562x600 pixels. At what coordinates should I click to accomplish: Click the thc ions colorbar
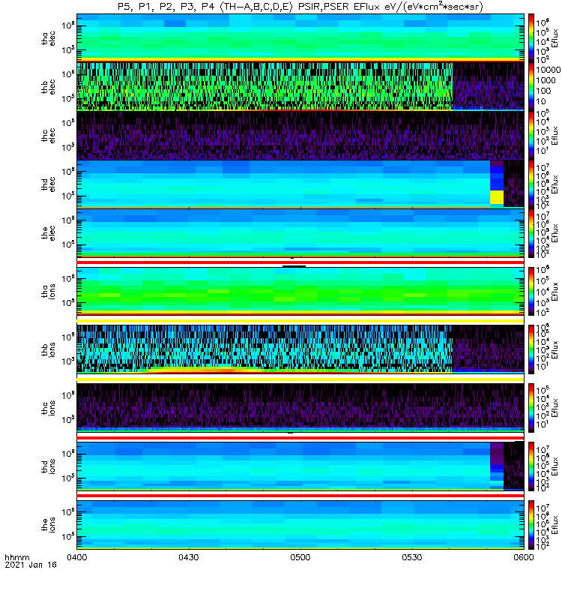[x=531, y=408]
